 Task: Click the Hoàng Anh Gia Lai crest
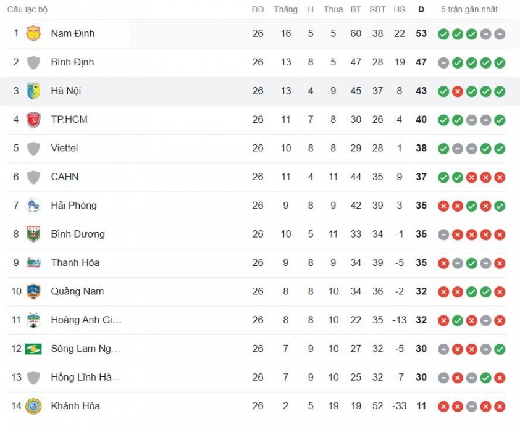coord(33,320)
